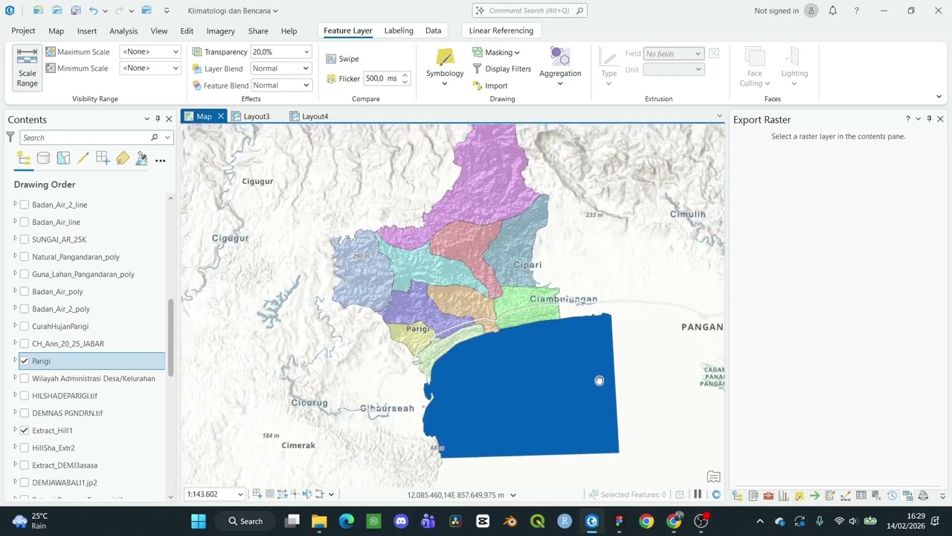Click the Save project icon
The image size is (952, 536).
click(76, 10)
